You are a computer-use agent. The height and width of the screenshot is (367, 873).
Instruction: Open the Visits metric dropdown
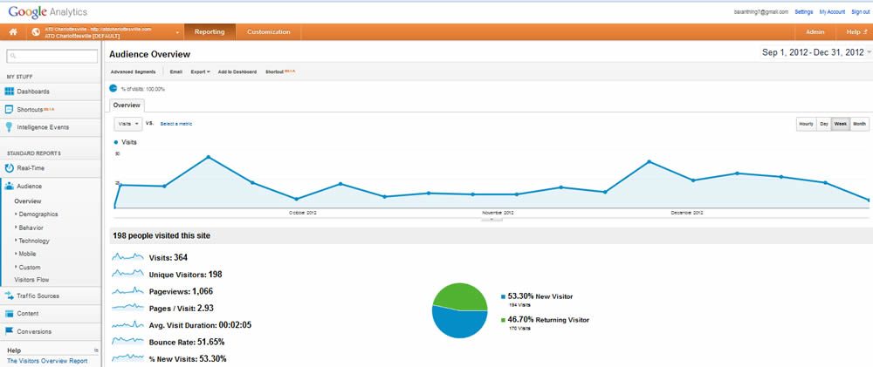click(x=128, y=124)
